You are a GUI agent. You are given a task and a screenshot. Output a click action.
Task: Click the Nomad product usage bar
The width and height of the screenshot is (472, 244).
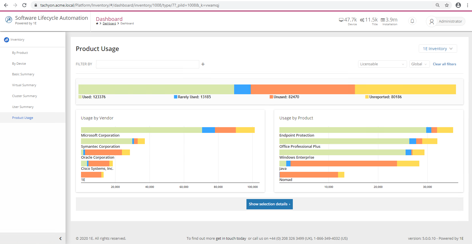pyautogui.click(x=312, y=175)
